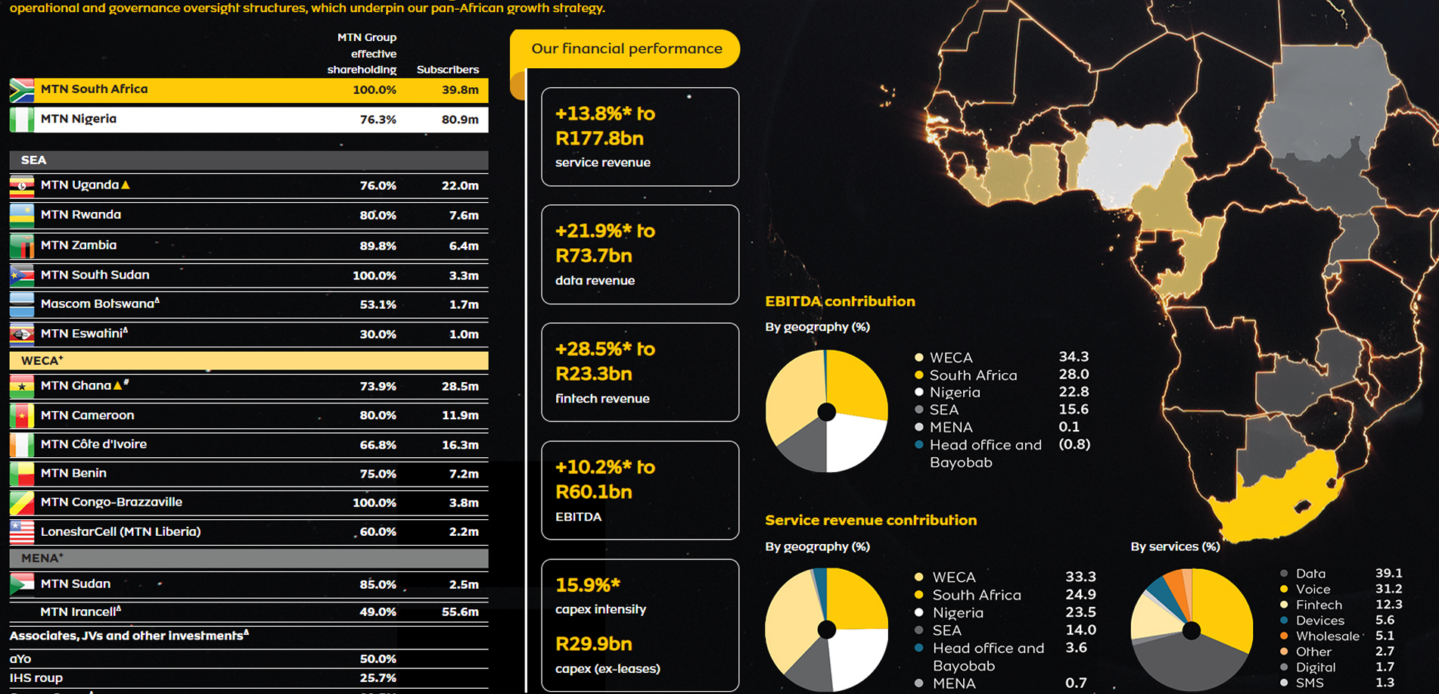Click the aYo associate row

[249, 659]
